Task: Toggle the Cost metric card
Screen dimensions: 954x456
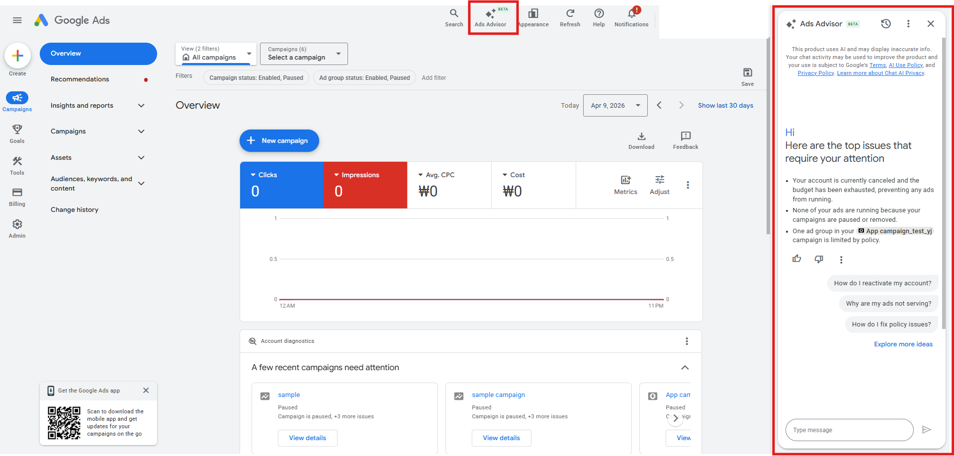Action: [x=533, y=185]
